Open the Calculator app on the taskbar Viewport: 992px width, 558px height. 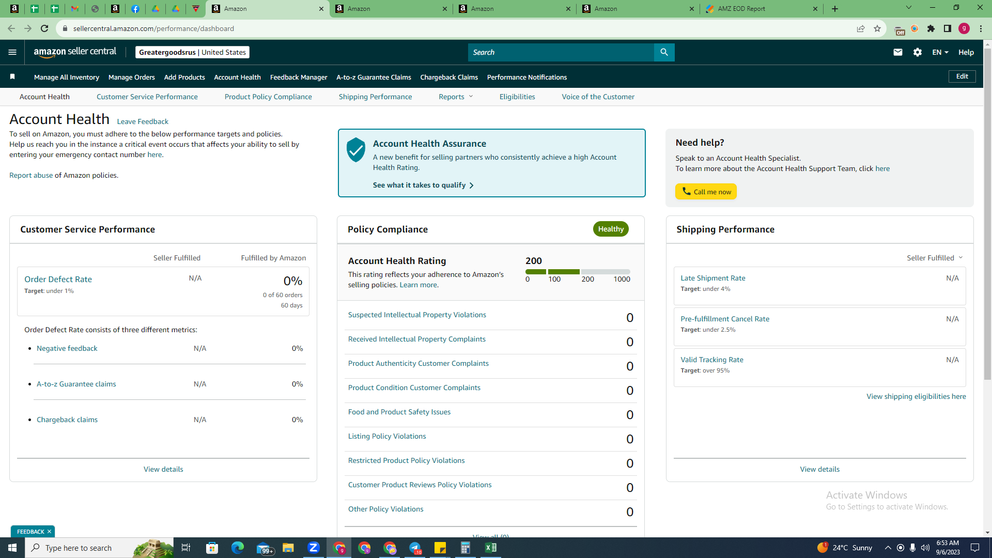[x=465, y=548]
